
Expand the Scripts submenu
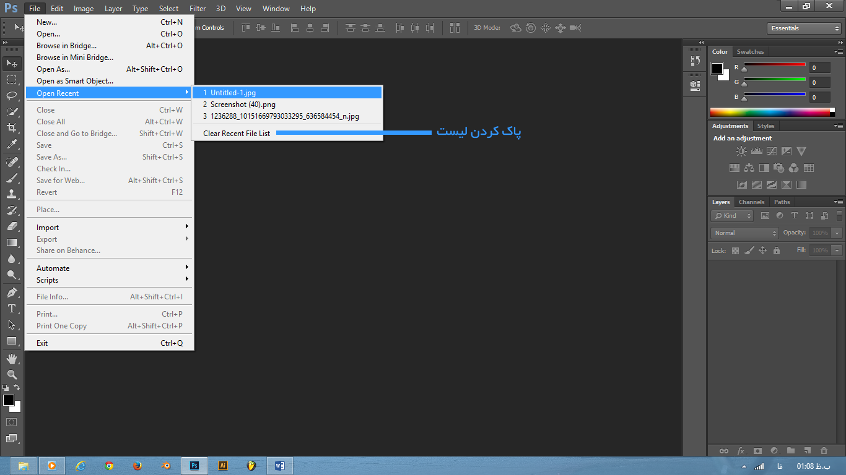click(109, 280)
